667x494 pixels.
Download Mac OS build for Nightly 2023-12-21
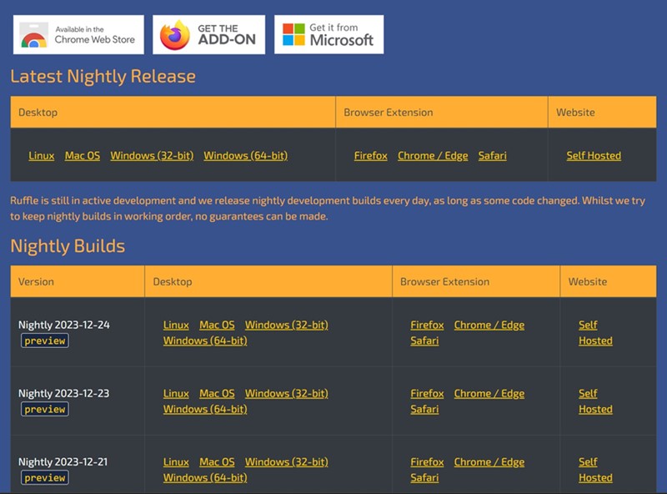pos(217,462)
